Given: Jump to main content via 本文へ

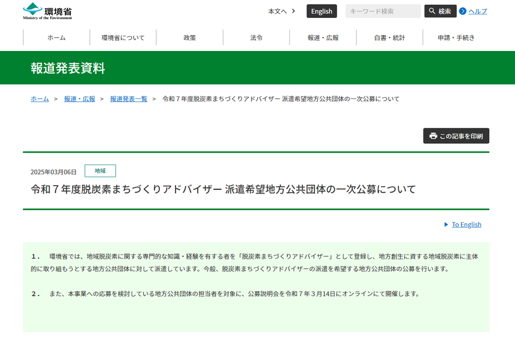Looking at the screenshot, I should (281, 11).
